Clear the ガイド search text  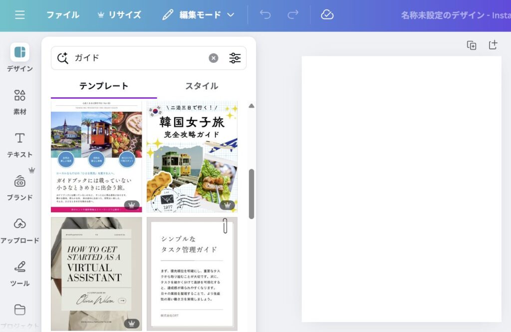tap(213, 58)
